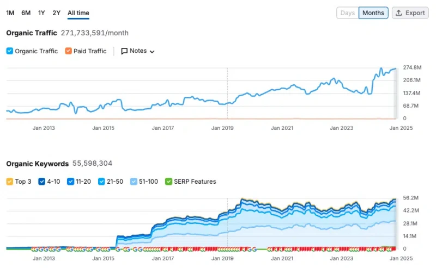Viewport: 436px width, 268px height.
Task: Click the 14.1M keywords axis label
Action: (x=410, y=236)
